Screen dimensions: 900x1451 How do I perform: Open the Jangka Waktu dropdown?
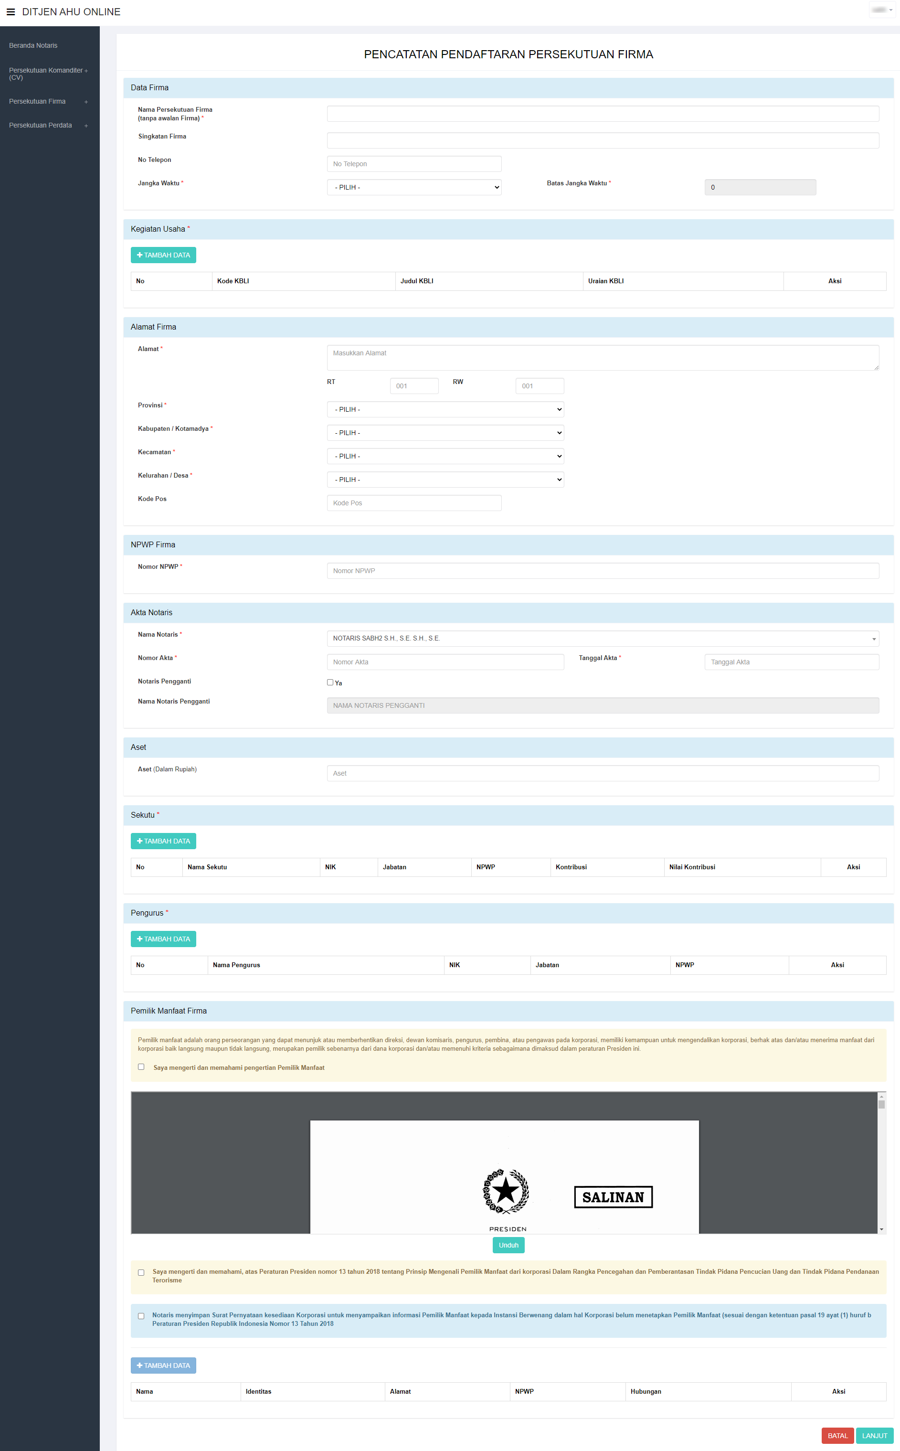click(413, 188)
